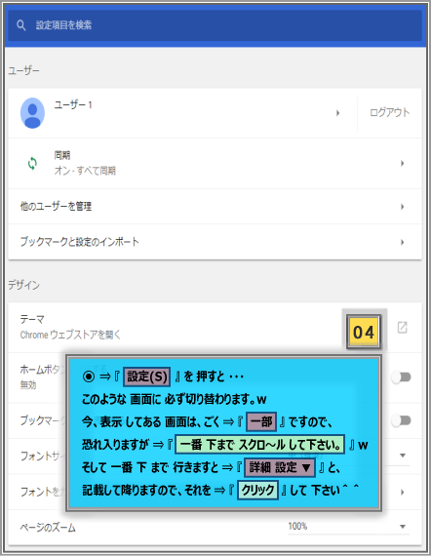Click the 詳細設定 ▼ label
The height and width of the screenshot is (556, 431).
tap(280, 467)
